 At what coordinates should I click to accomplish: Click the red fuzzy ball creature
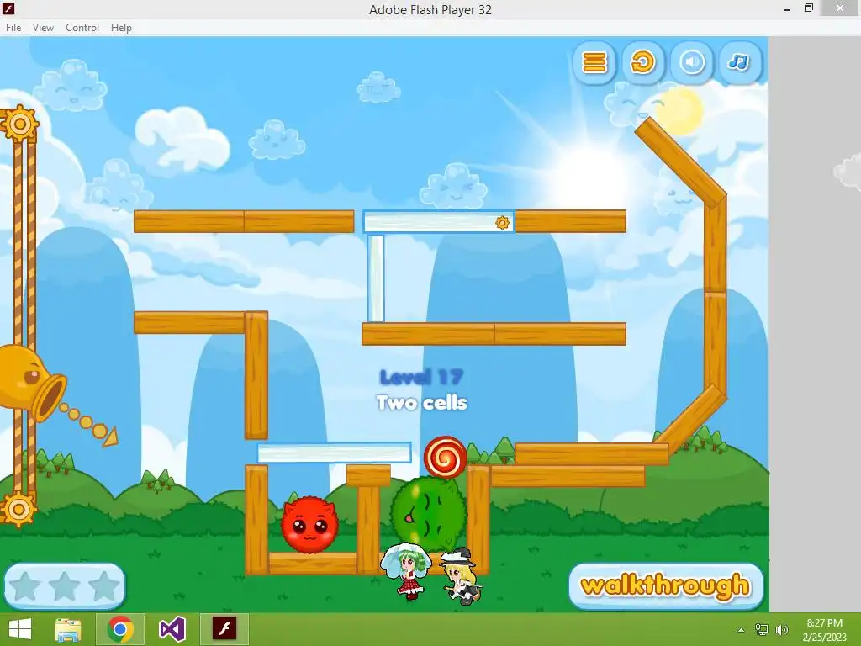[309, 525]
